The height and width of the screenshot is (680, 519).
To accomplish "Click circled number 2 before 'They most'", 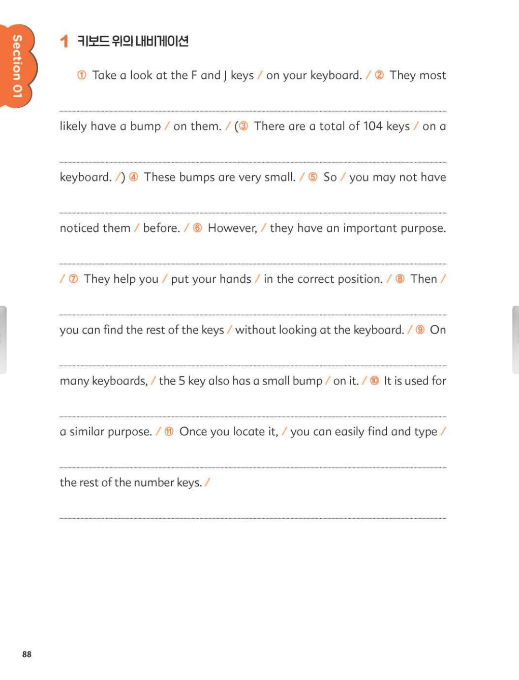I will pos(379,75).
